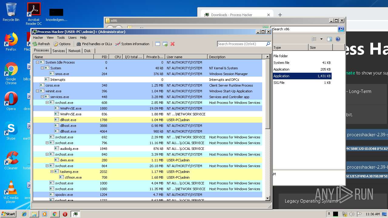The image size is (388, 218).
Task: Sort Explorer files by Type column
Action: (x=290, y=48)
